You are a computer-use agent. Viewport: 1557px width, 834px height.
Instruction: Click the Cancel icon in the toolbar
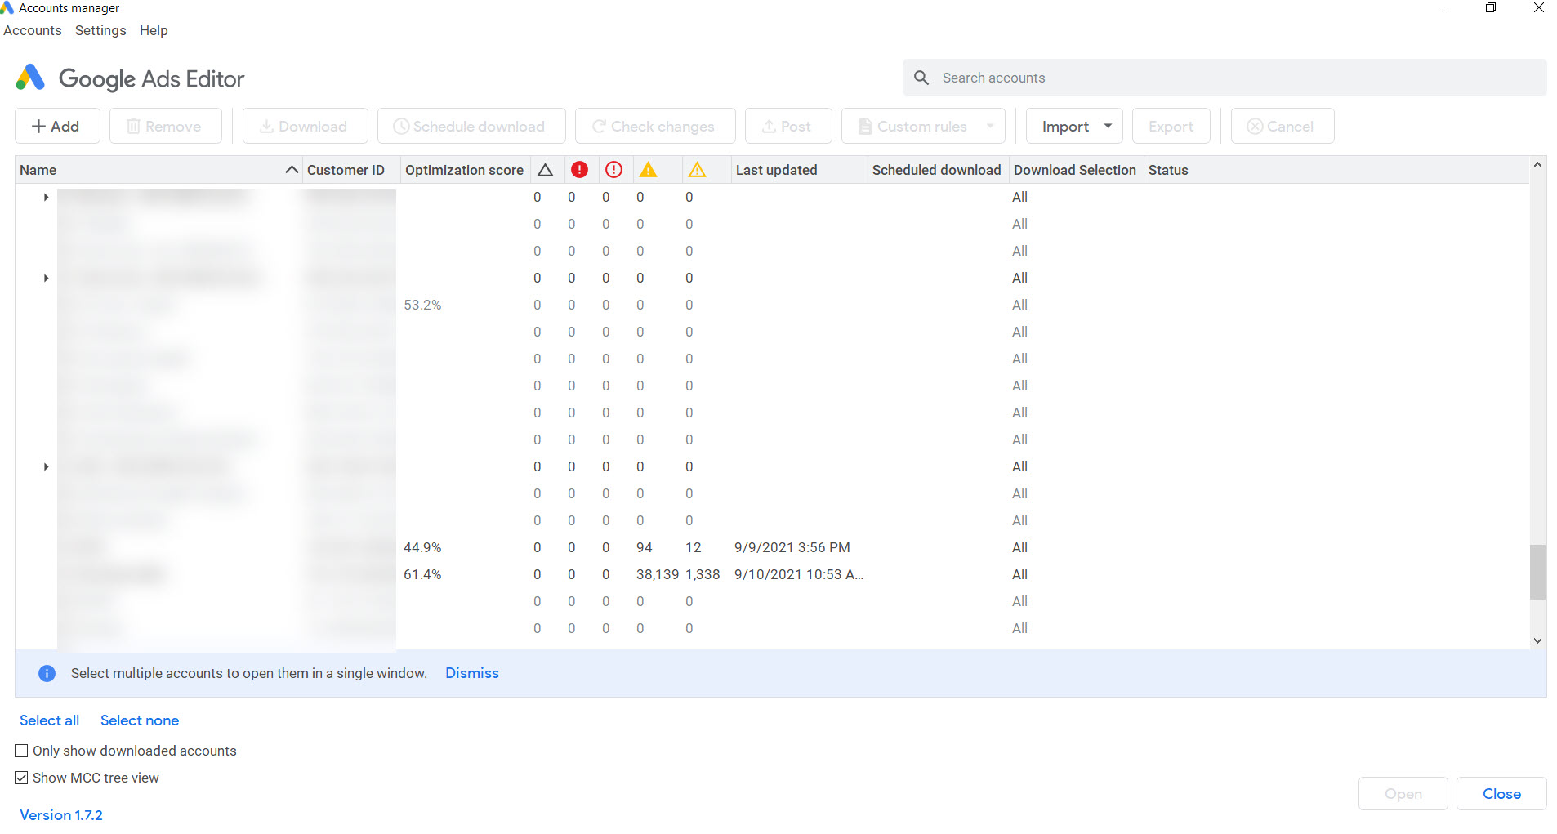click(1256, 126)
